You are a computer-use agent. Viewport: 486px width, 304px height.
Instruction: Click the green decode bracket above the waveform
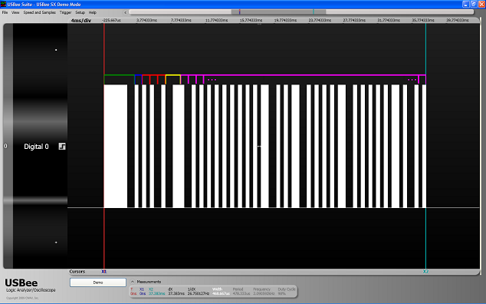pos(120,79)
